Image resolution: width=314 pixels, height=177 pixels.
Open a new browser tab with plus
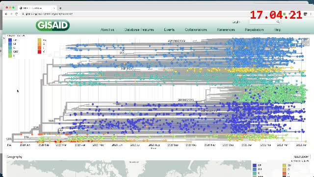60,8
